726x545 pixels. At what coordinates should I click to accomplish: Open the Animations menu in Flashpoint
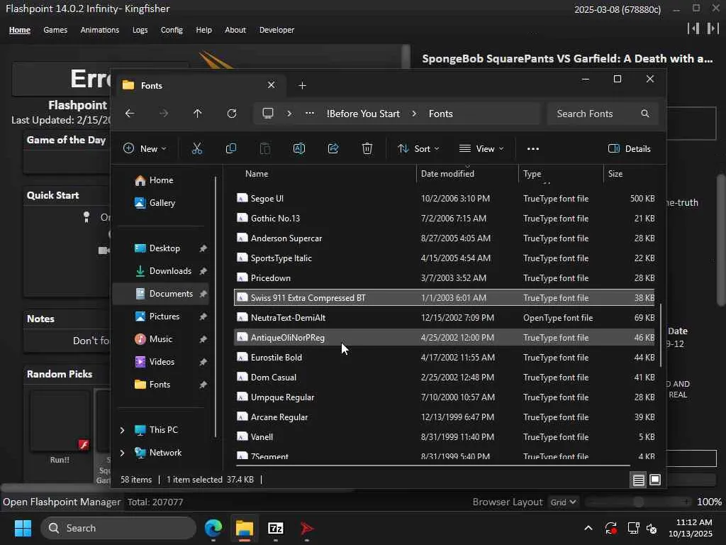(x=99, y=30)
